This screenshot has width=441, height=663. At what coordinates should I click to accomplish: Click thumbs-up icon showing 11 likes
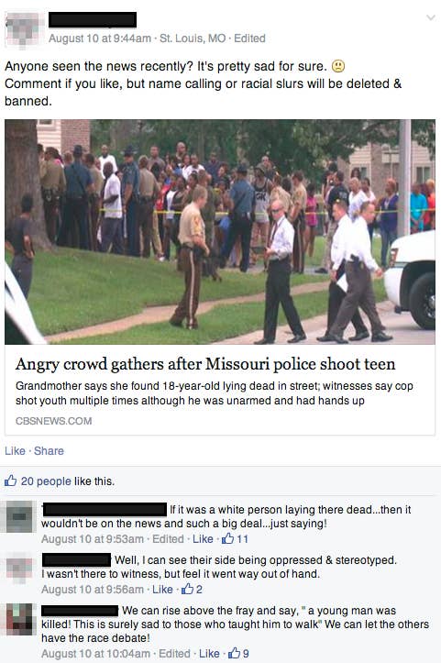(x=228, y=538)
